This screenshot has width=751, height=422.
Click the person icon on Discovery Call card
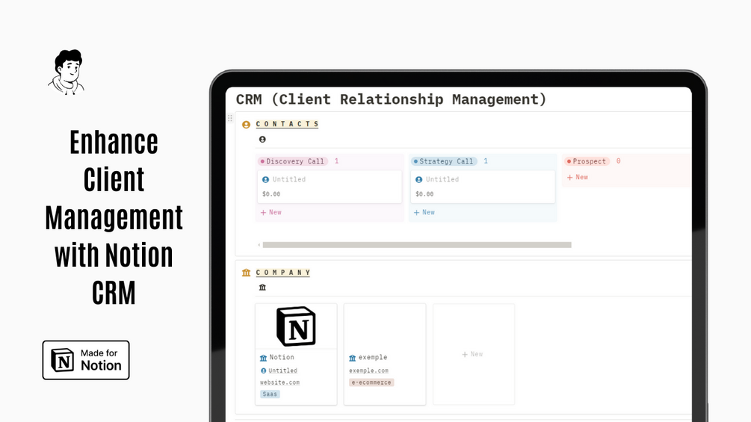pos(265,179)
